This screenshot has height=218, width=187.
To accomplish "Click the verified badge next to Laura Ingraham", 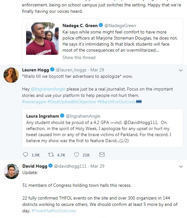I will pyautogui.click(x=62, y=116).
